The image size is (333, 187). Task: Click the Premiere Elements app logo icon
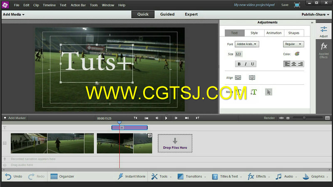pyautogui.click(x=5, y=5)
